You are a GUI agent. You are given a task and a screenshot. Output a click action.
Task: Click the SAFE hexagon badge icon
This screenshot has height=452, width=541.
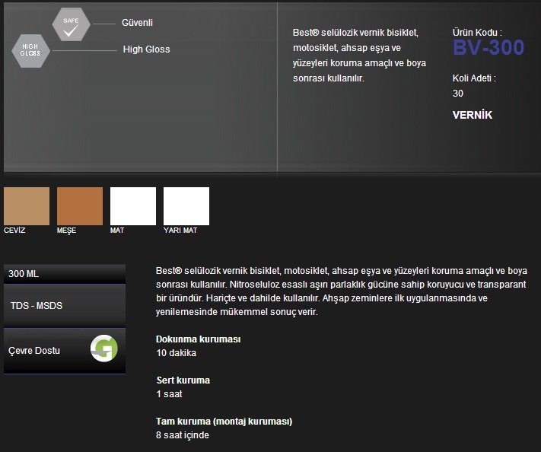(71, 24)
